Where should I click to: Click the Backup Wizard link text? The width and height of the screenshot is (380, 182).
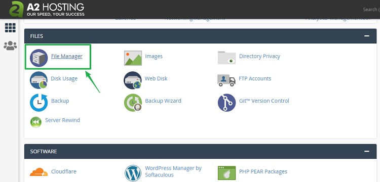(163, 101)
